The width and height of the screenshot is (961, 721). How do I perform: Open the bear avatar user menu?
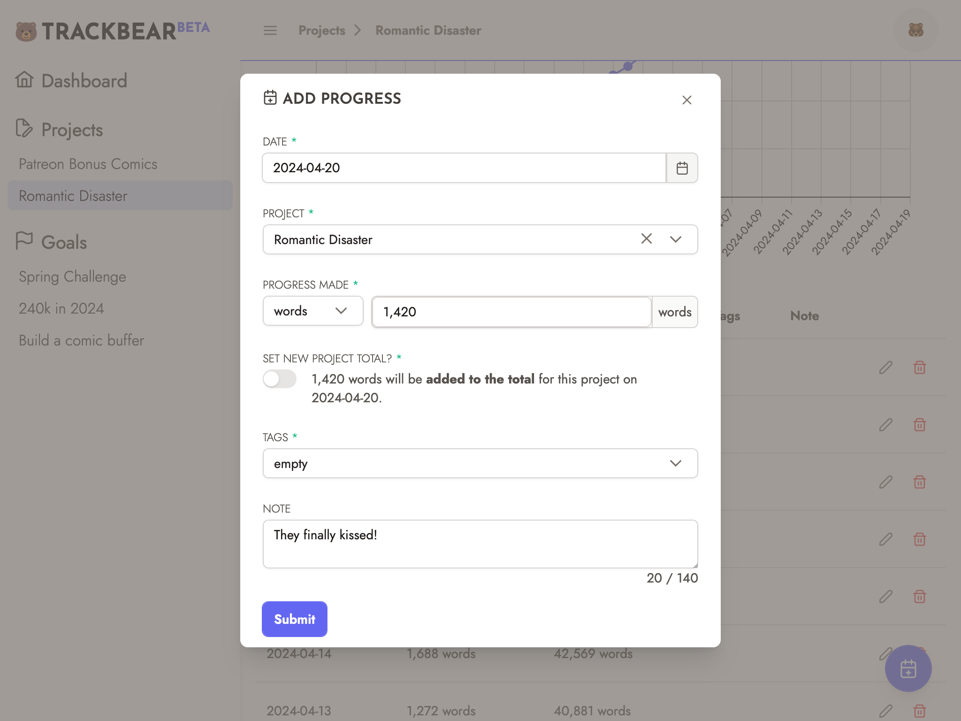[x=915, y=31]
